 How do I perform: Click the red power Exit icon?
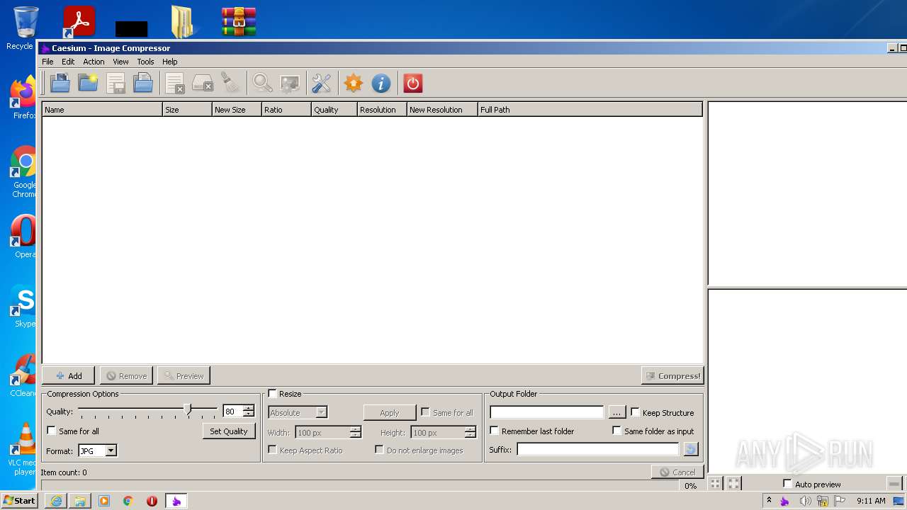pyautogui.click(x=413, y=84)
